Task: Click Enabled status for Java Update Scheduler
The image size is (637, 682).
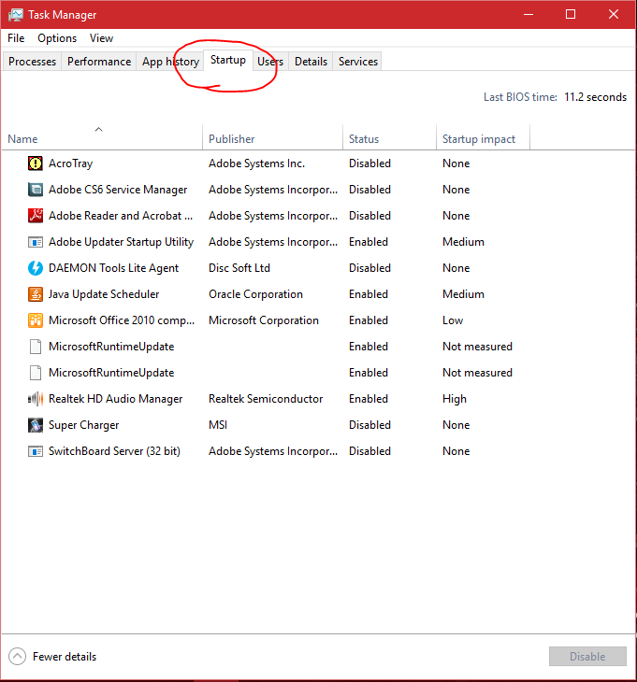Action: pyautogui.click(x=369, y=294)
